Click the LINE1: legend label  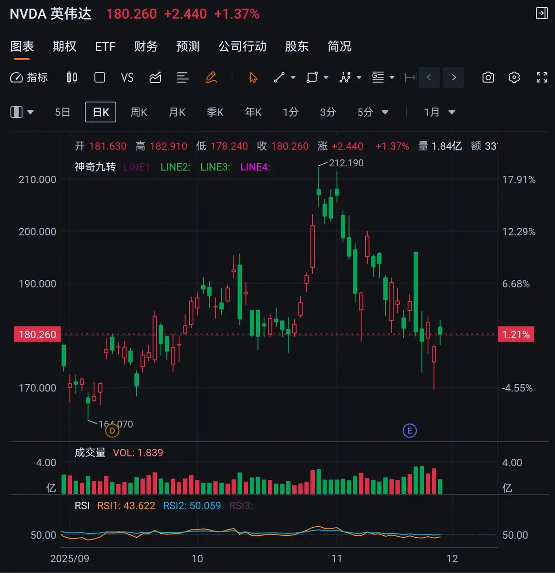[138, 167]
